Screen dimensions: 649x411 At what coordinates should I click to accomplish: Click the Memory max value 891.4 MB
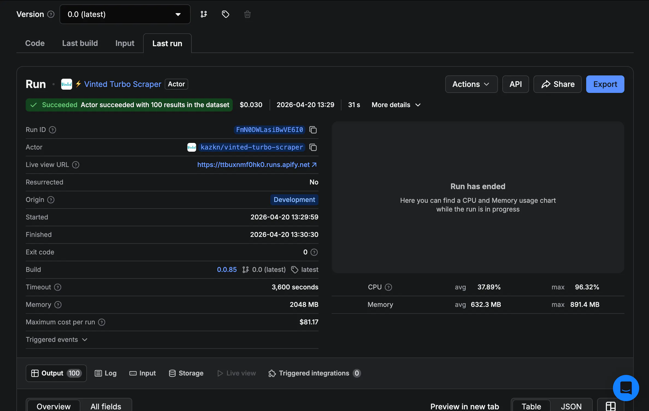coord(585,305)
